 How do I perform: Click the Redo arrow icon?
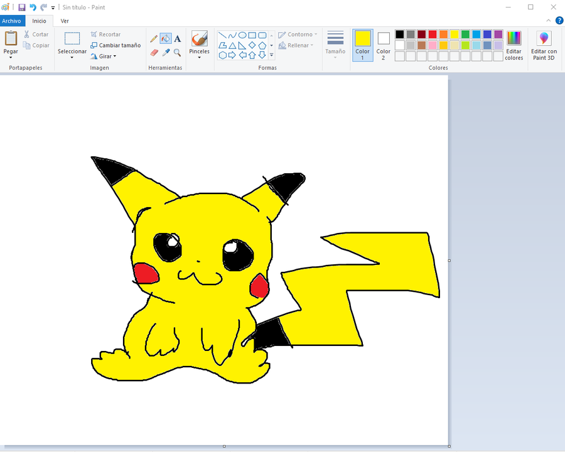point(43,7)
